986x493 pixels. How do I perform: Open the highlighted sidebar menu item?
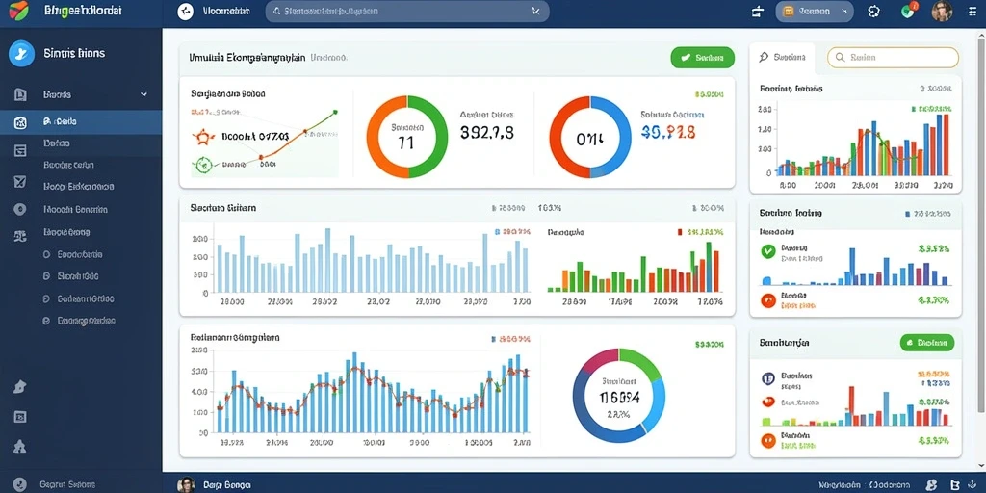point(81,122)
